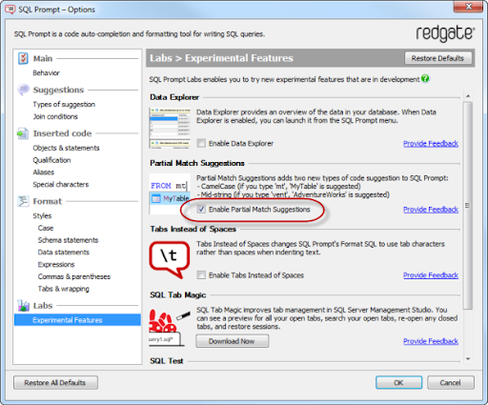Uncheck Enable Partial Match Suggestions
The image size is (488, 405).
[201, 209]
